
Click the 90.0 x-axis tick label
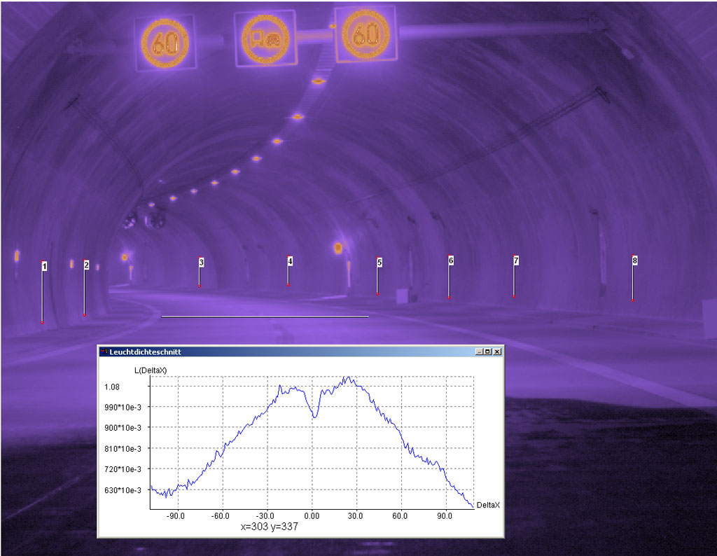(445, 516)
